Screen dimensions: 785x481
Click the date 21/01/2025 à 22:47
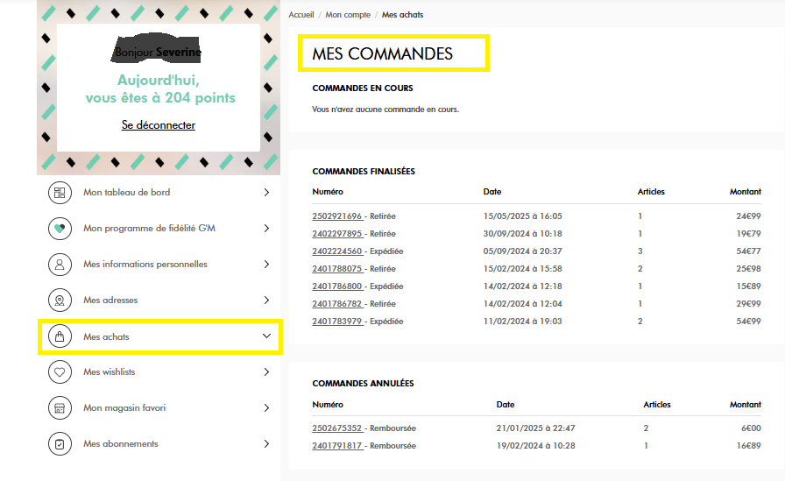(535, 428)
